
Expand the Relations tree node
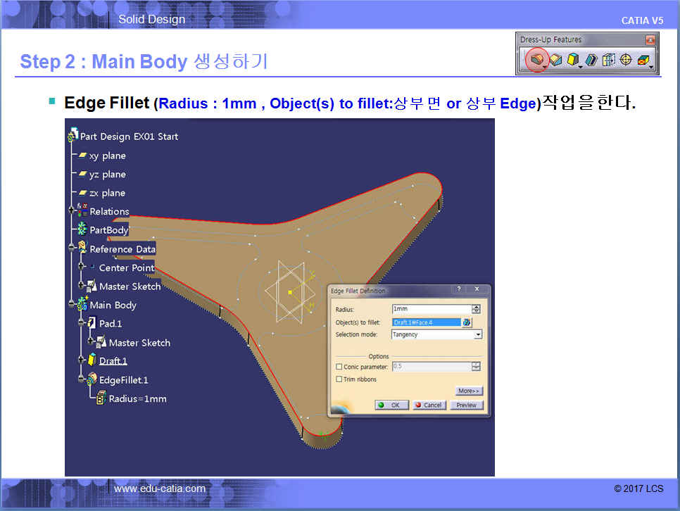pyautogui.click(x=73, y=211)
